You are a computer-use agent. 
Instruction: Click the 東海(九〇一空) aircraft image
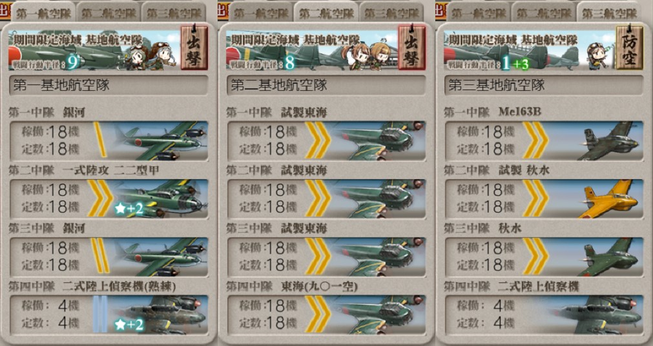click(378, 314)
